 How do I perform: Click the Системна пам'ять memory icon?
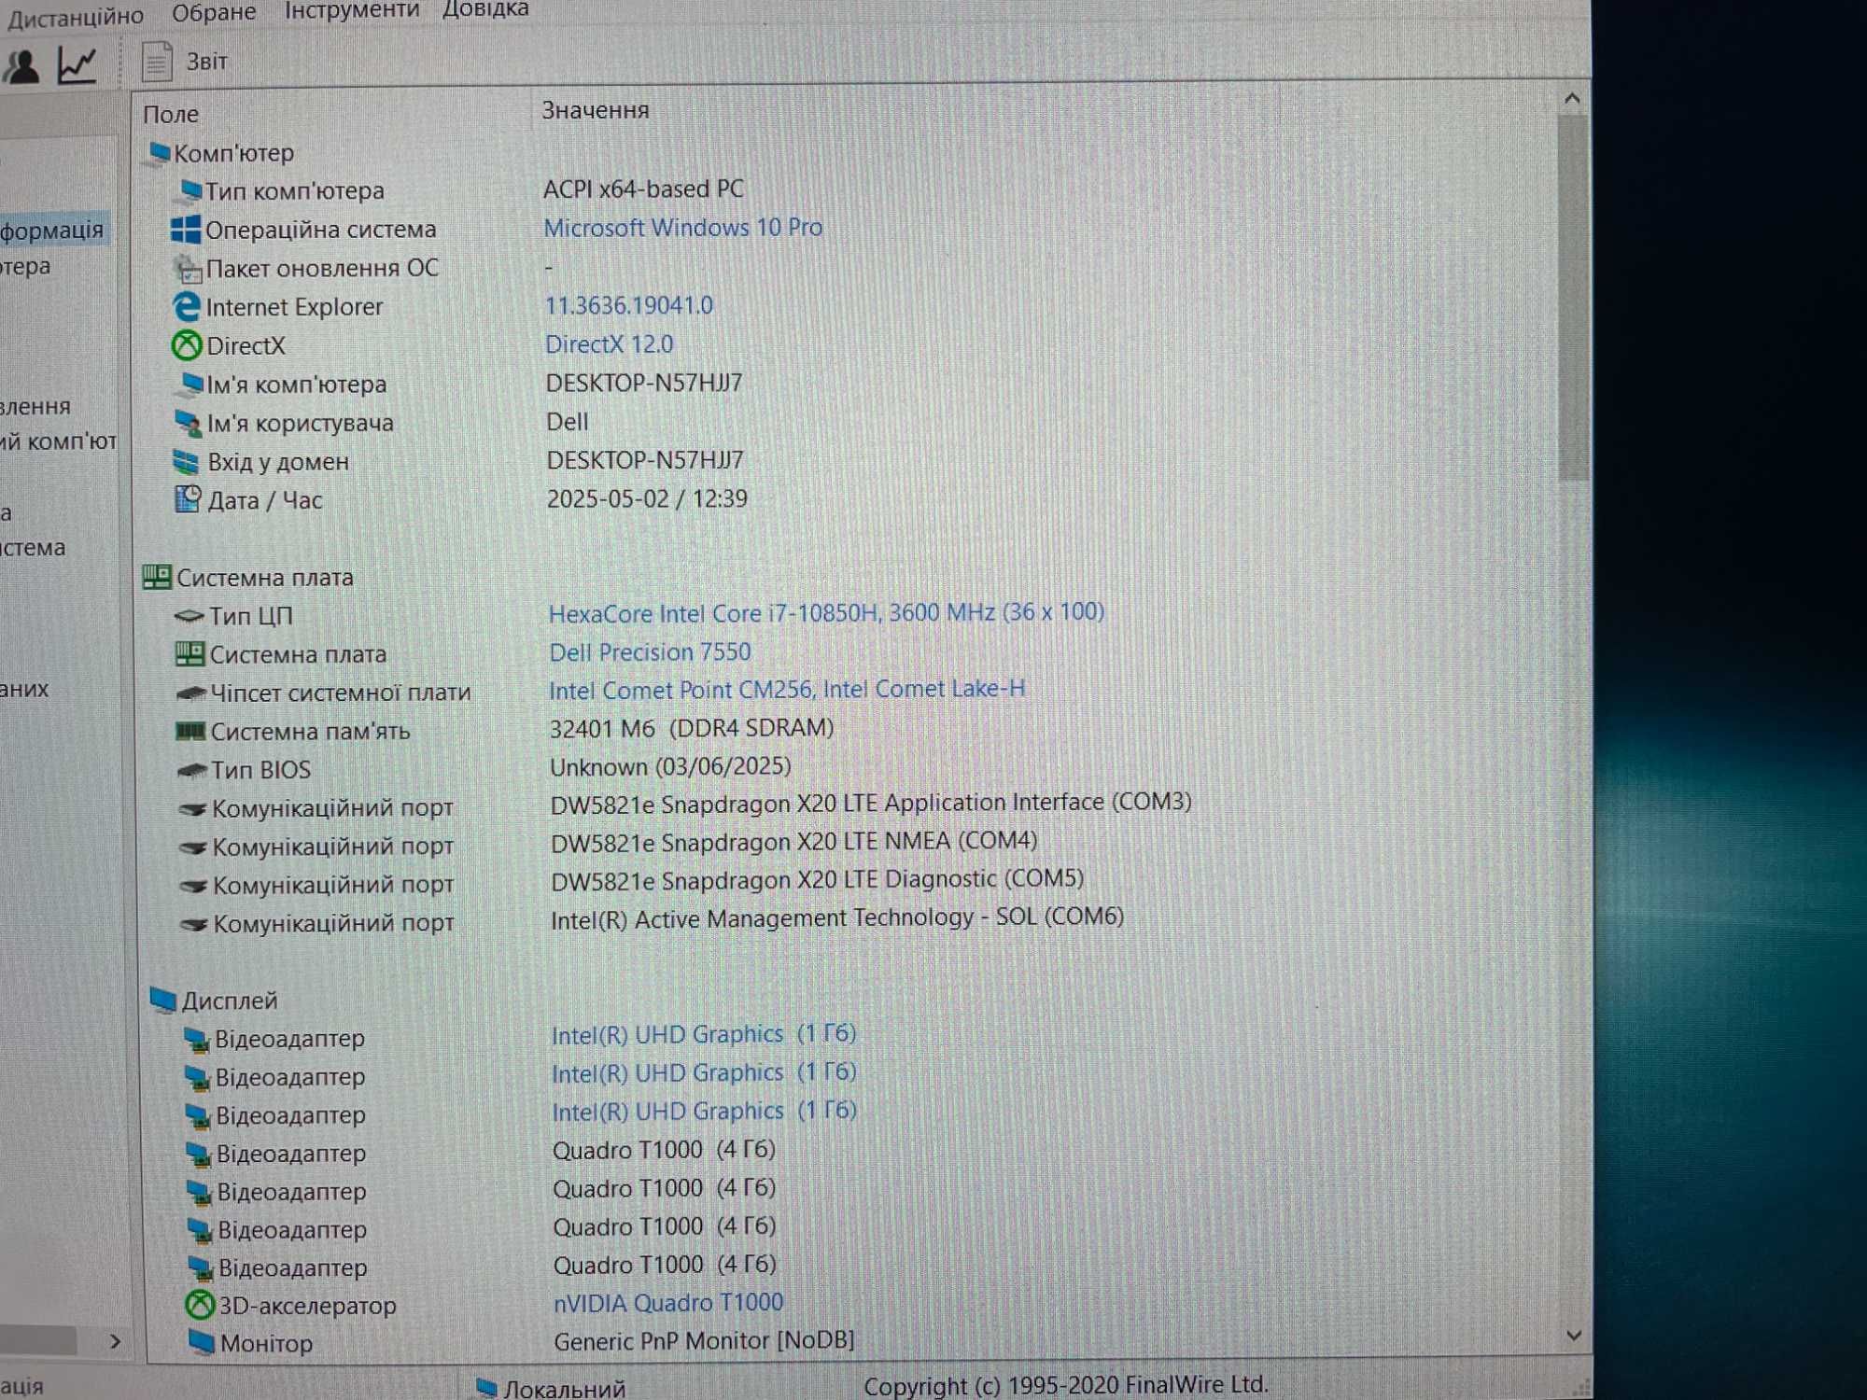[x=190, y=731]
